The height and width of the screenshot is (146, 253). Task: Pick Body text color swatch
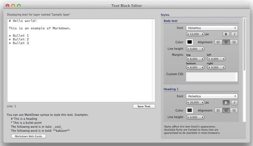[x=190, y=42]
